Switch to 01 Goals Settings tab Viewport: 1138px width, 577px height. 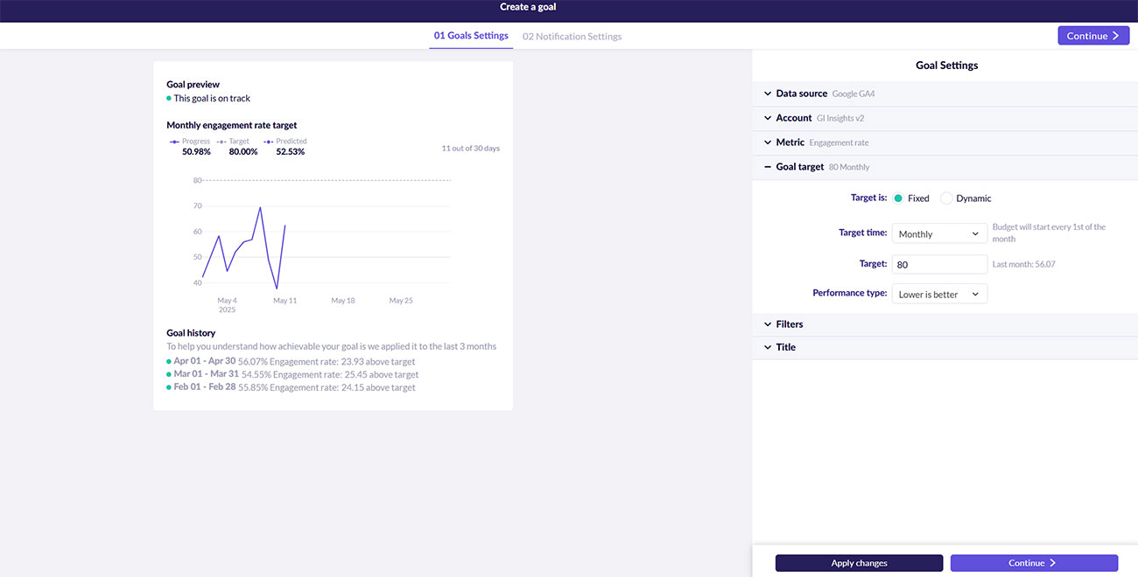pos(471,36)
